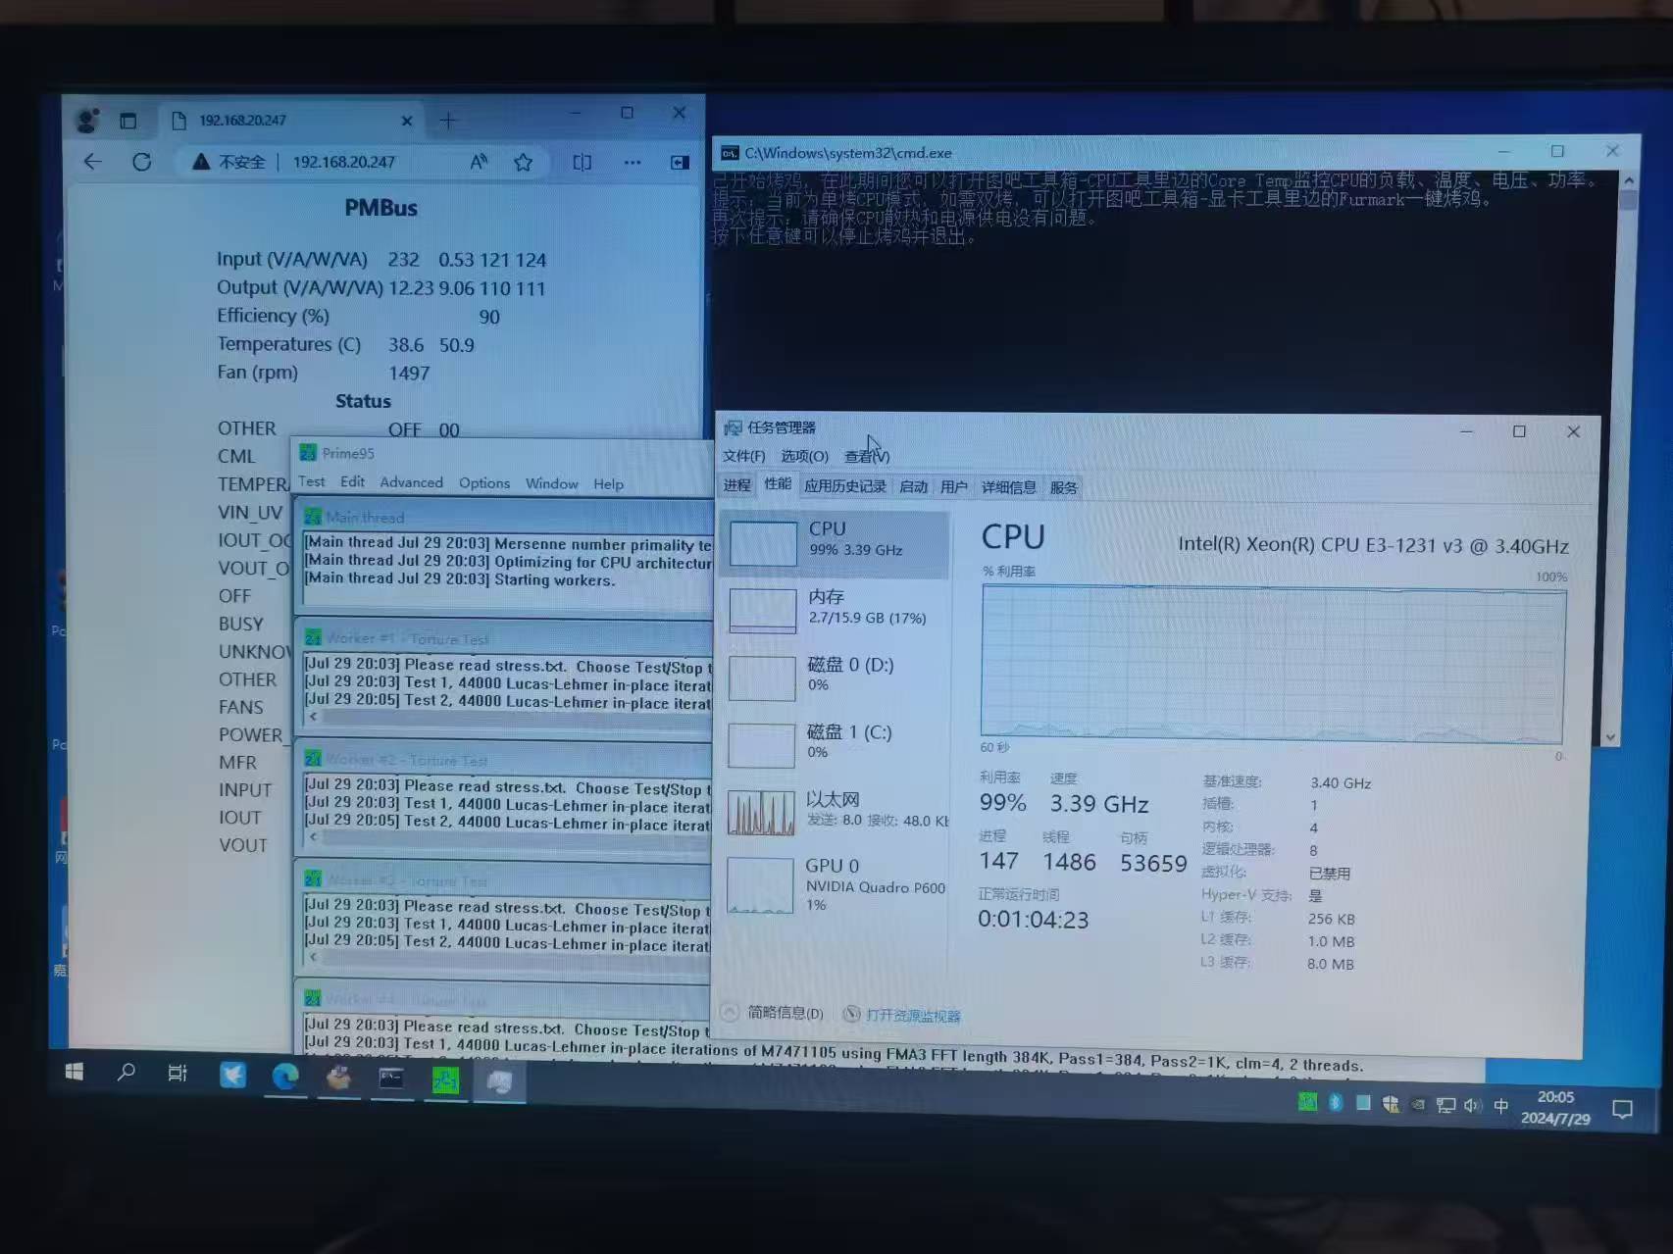Open the volume tray icon
The image size is (1673, 1254).
pyautogui.click(x=1473, y=1106)
